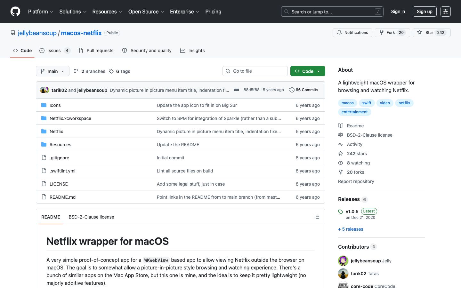Click the commit details ellipsis icon
The image size is (461, 288).
tap(237, 90)
